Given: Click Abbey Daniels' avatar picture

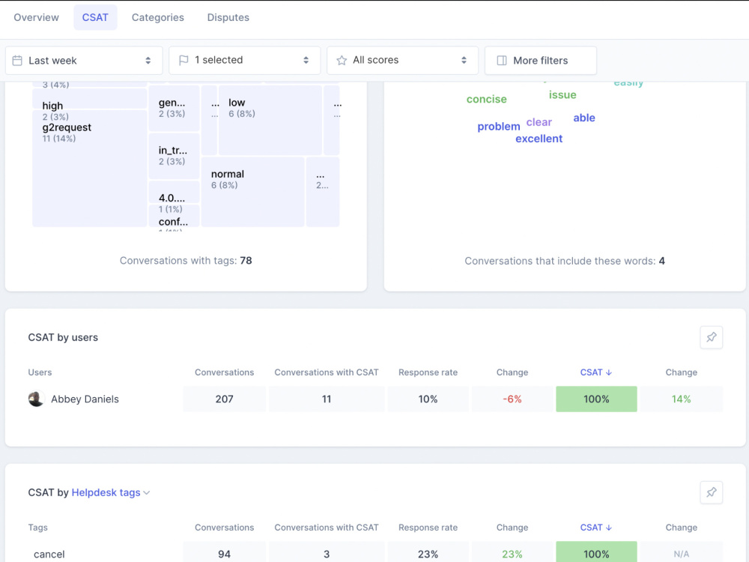Looking at the screenshot, I should [x=36, y=399].
